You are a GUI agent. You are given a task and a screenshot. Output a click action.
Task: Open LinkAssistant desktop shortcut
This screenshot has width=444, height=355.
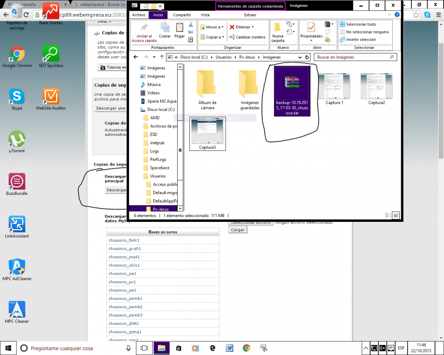17,227
